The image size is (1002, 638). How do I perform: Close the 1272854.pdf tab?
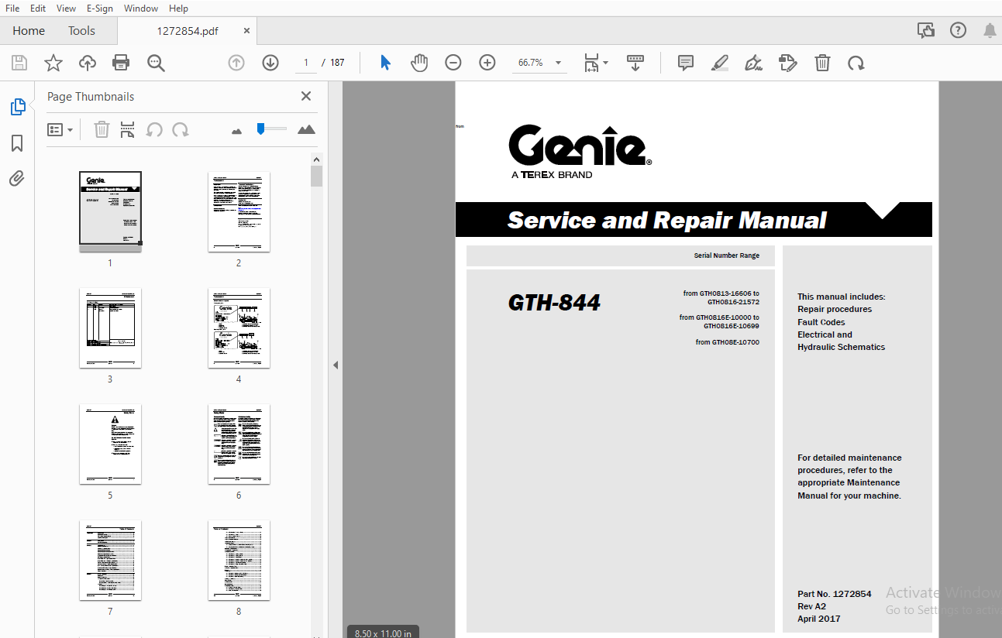tap(247, 31)
